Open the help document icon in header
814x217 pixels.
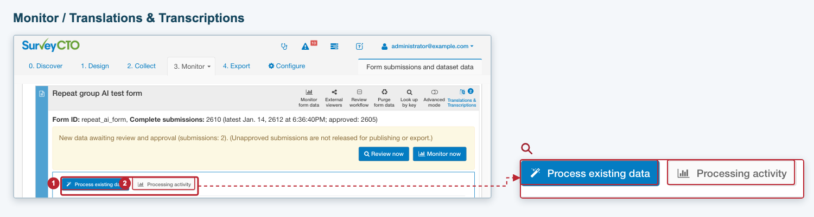point(359,47)
